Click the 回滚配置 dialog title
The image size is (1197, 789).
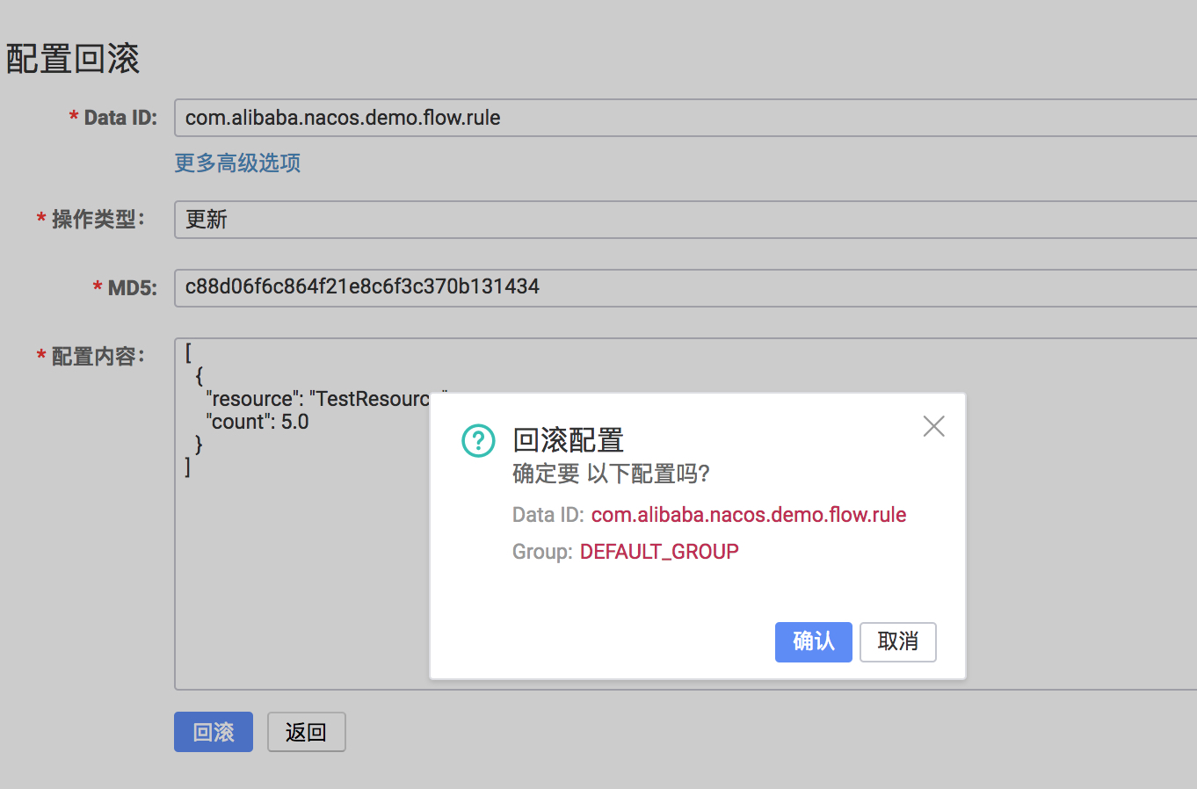coord(568,440)
